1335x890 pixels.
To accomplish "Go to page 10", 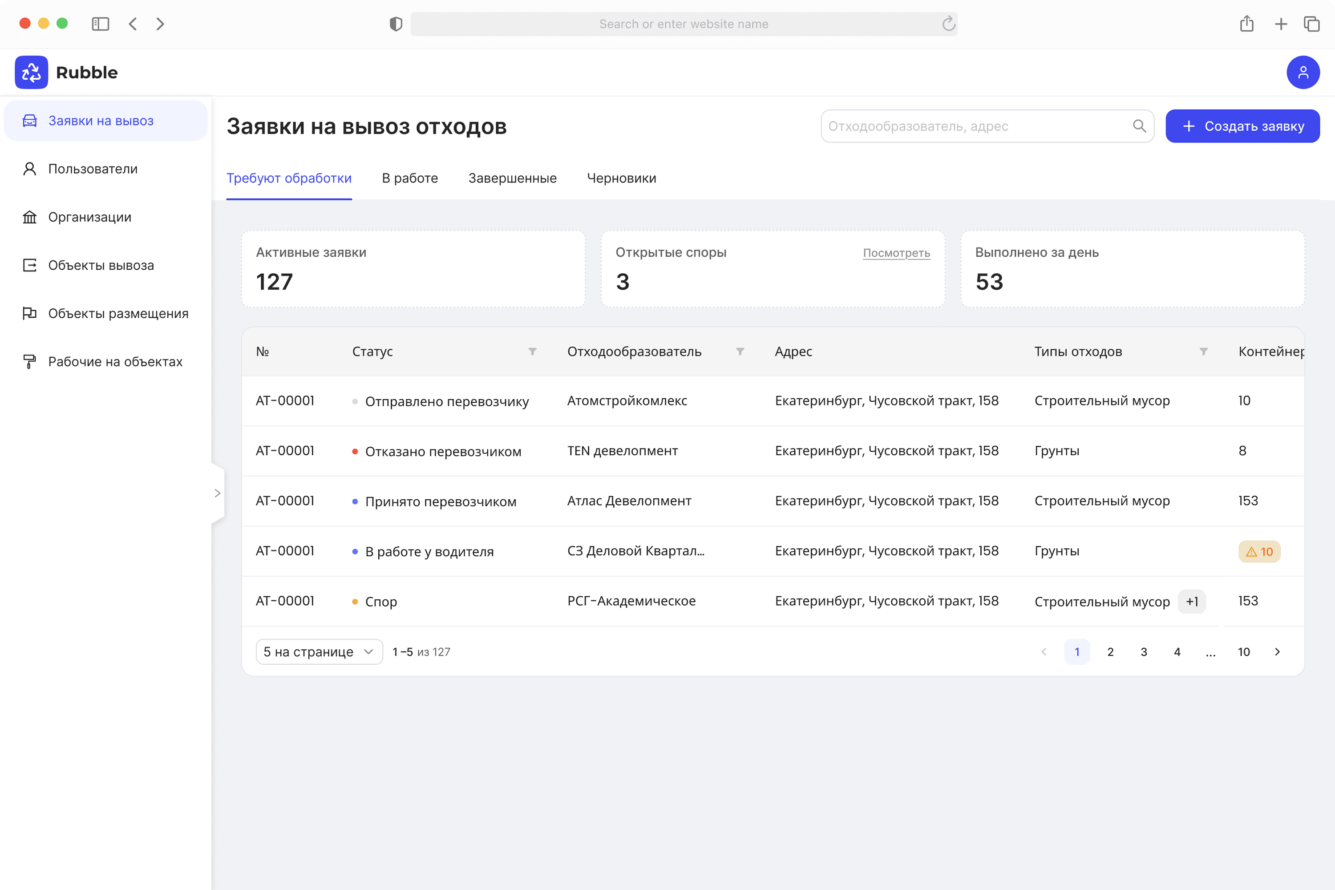I will (x=1244, y=651).
